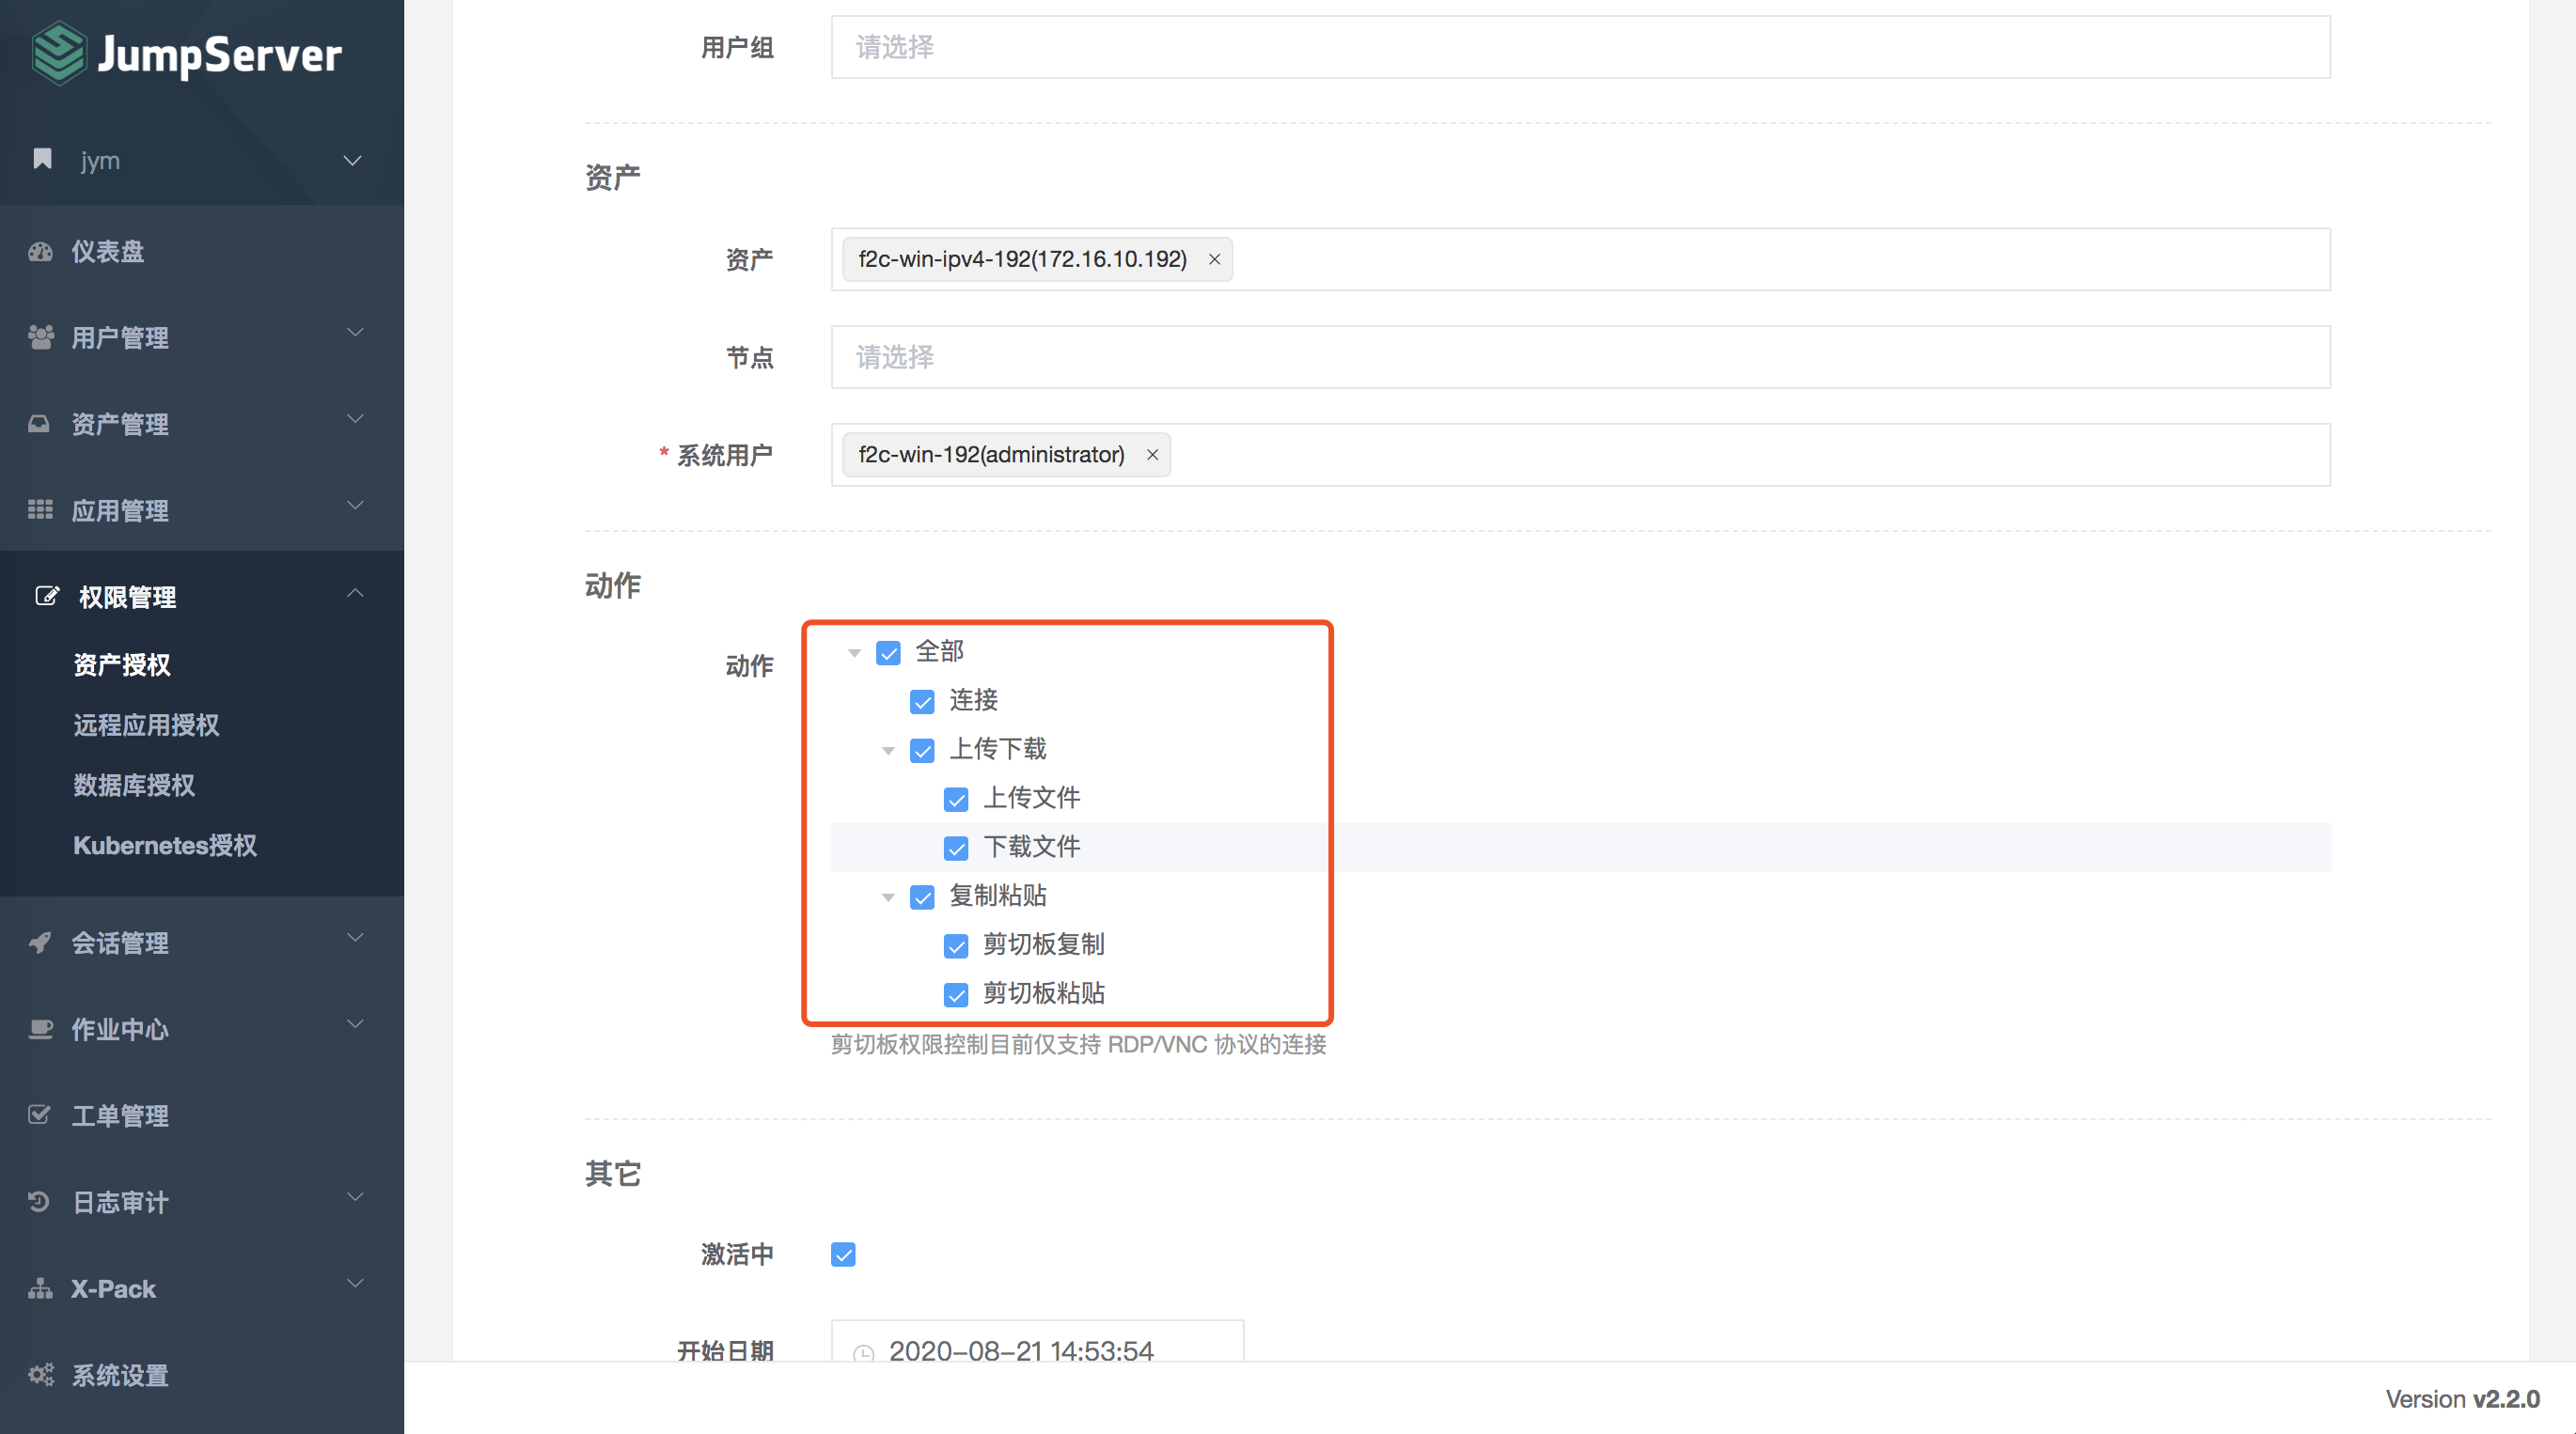Click the bookmark icon next to jym

tap(42, 159)
